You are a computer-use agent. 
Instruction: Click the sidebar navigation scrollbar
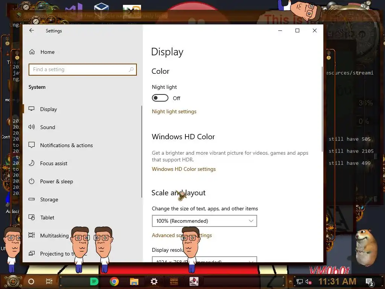[x=142, y=152]
